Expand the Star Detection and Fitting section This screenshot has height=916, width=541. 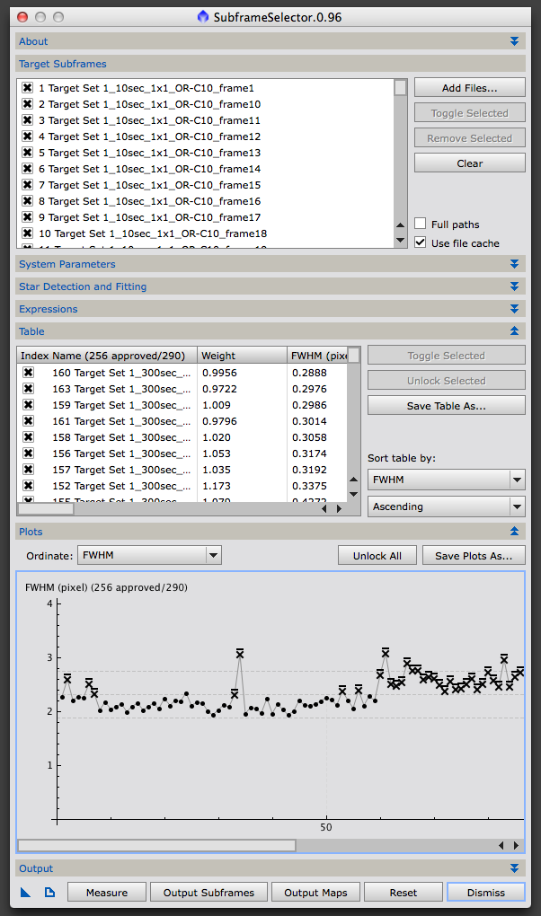coord(270,286)
